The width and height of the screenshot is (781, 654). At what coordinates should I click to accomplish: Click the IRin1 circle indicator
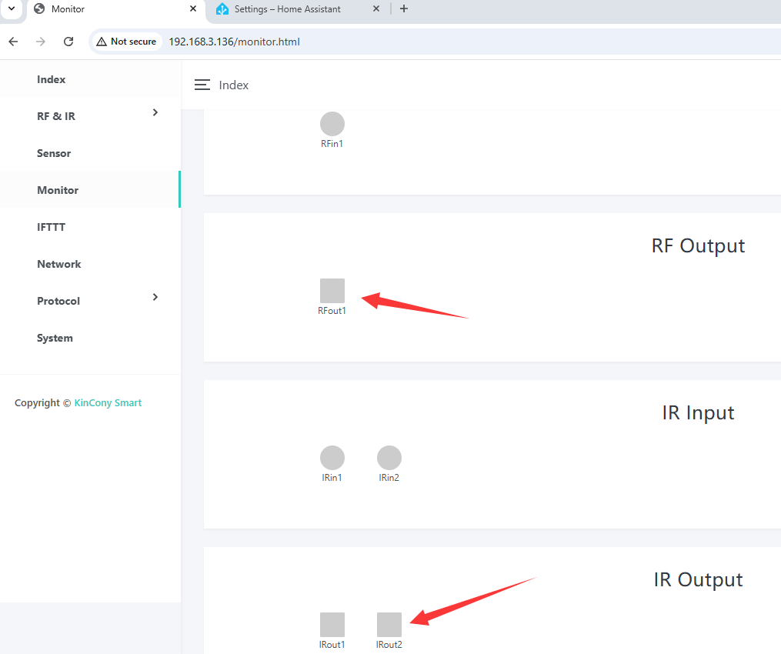coord(332,458)
